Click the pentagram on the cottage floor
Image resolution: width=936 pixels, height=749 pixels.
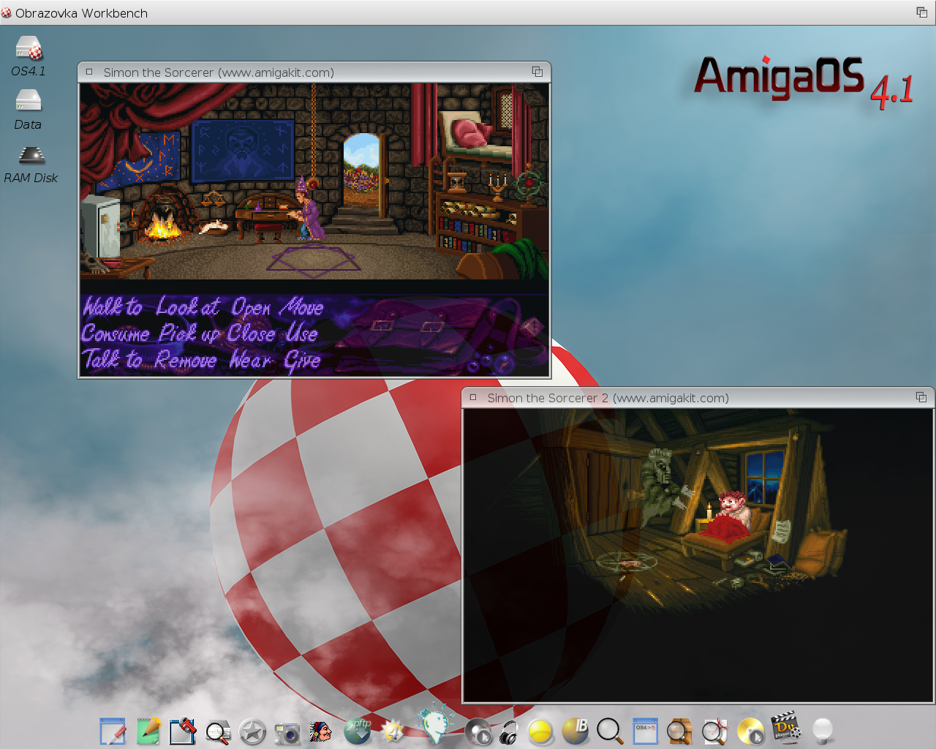(313, 261)
